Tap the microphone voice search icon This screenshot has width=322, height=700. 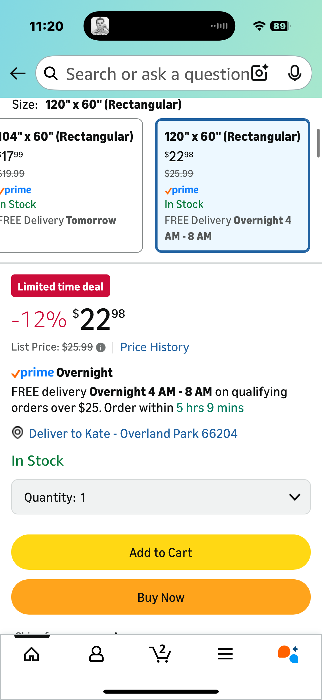294,73
